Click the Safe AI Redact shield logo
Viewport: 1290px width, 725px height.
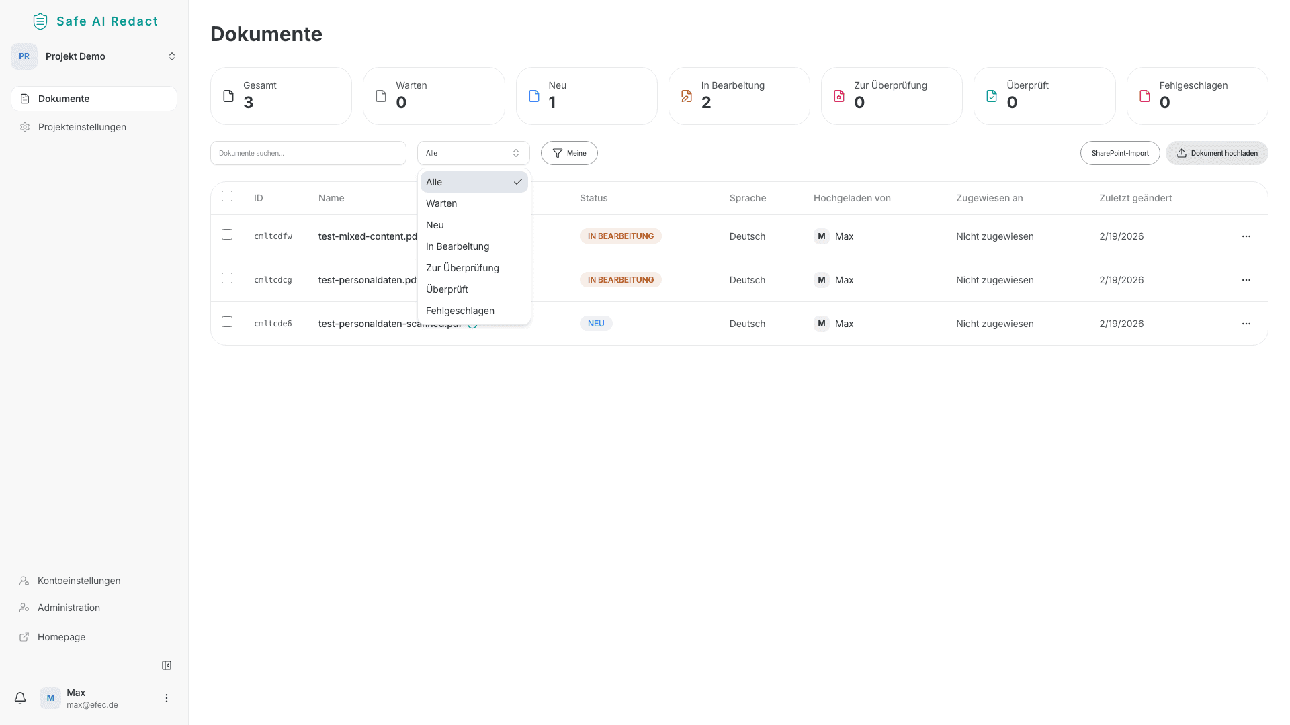pyautogui.click(x=40, y=21)
